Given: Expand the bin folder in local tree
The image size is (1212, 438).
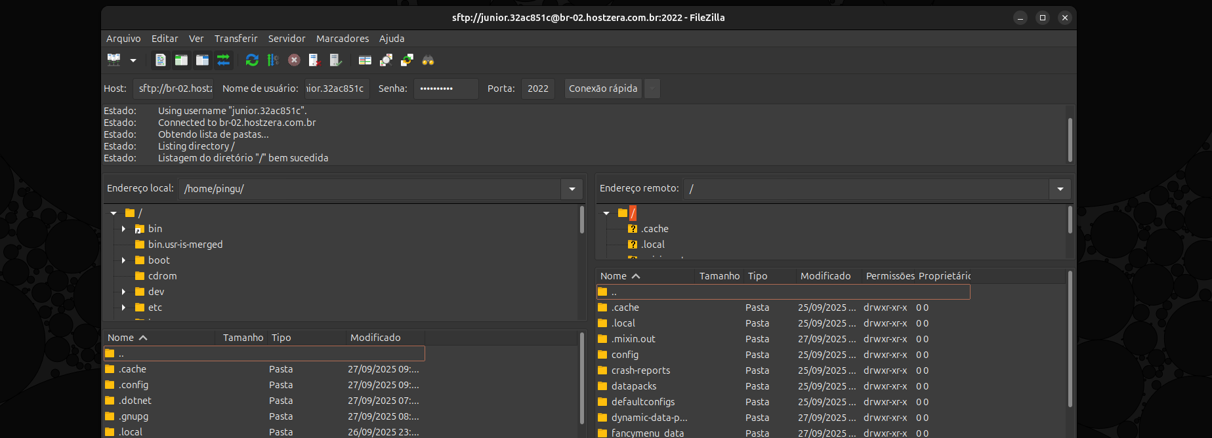Looking at the screenshot, I should coord(123,229).
